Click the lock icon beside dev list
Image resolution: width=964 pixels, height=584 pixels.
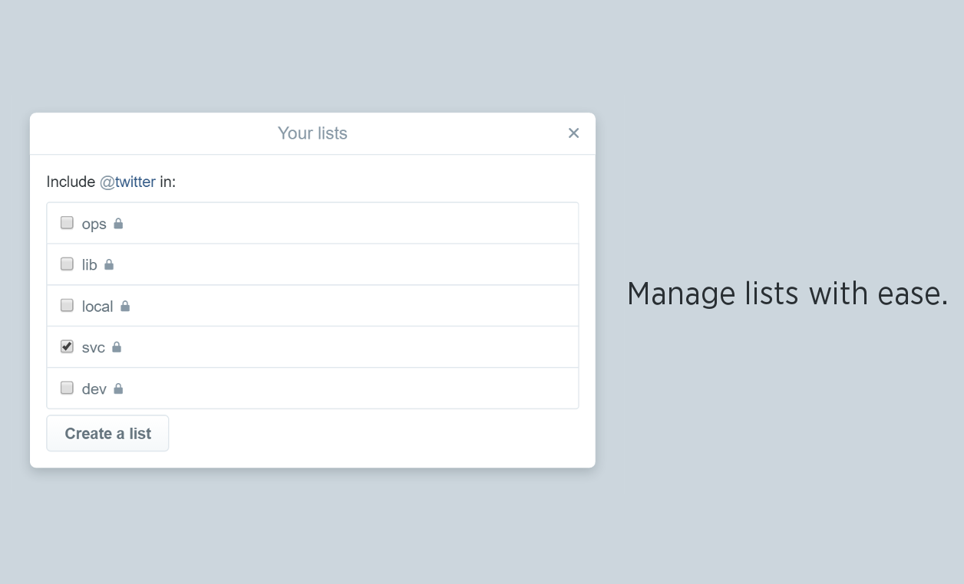tap(120, 388)
